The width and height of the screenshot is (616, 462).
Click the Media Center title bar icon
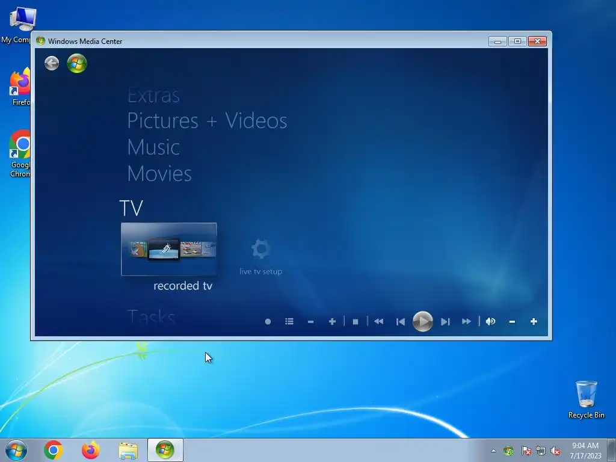40,41
